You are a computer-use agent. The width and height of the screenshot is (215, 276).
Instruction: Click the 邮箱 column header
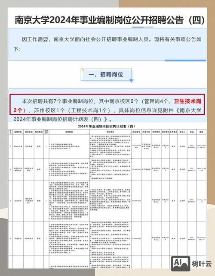(201, 132)
